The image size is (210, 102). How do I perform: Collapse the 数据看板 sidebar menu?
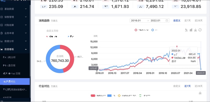[26, 49]
